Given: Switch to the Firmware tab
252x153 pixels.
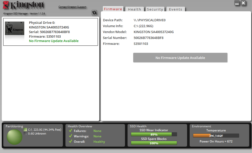Looking at the screenshot, I should (113, 9).
